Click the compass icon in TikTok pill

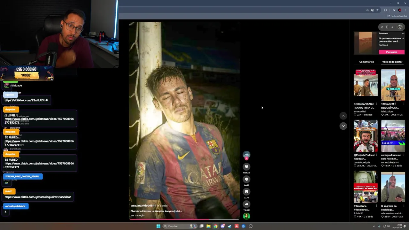pos(382,27)
